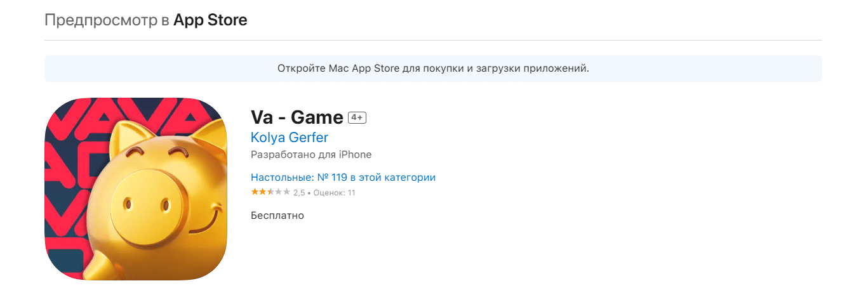Click the Бесплатно price label
The width and height of the screenshot is (847, 295).
pyautogui.click(x=277, y=216)
